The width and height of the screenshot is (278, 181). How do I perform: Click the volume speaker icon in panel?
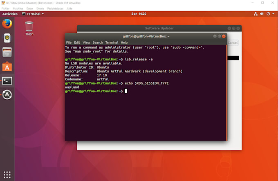point(262,14)
